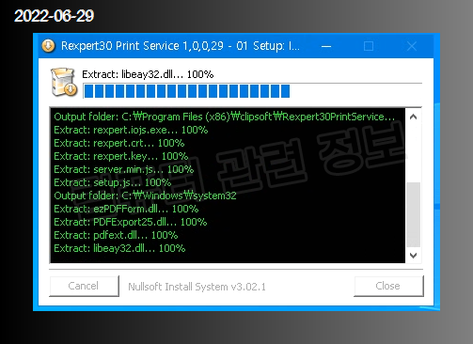This screenshot has width=473, height=344.
Task: Click the log scrollbar down arrow
Action: [x=414, y=255]
